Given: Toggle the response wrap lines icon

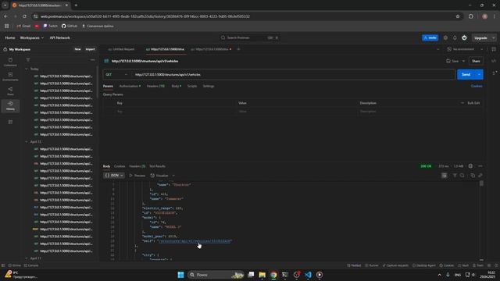Looking at the screenshot, I should click(445, 176).
